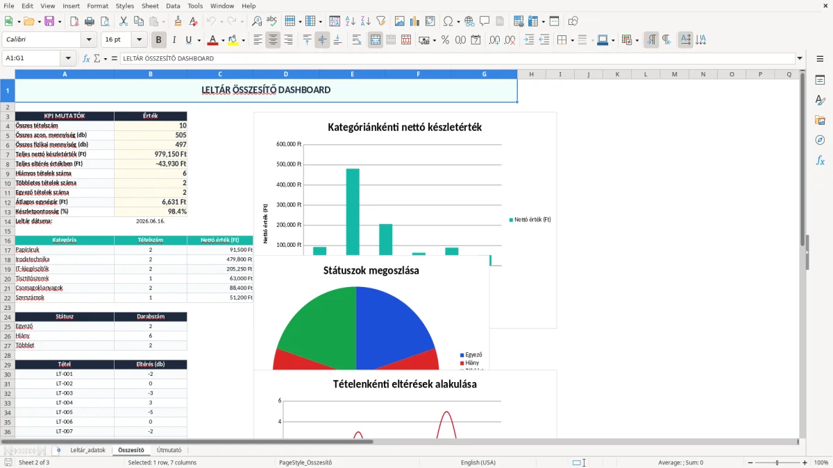Insert a special character (Omega)
Viewport: 833px width, 468px height.
[x=448, y=21]
